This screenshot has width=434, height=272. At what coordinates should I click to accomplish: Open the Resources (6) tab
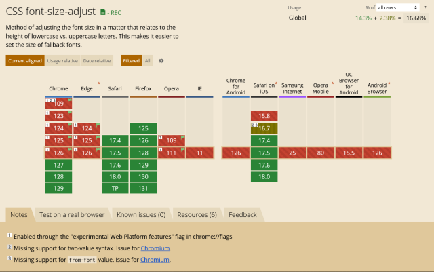tap(197, 214)
